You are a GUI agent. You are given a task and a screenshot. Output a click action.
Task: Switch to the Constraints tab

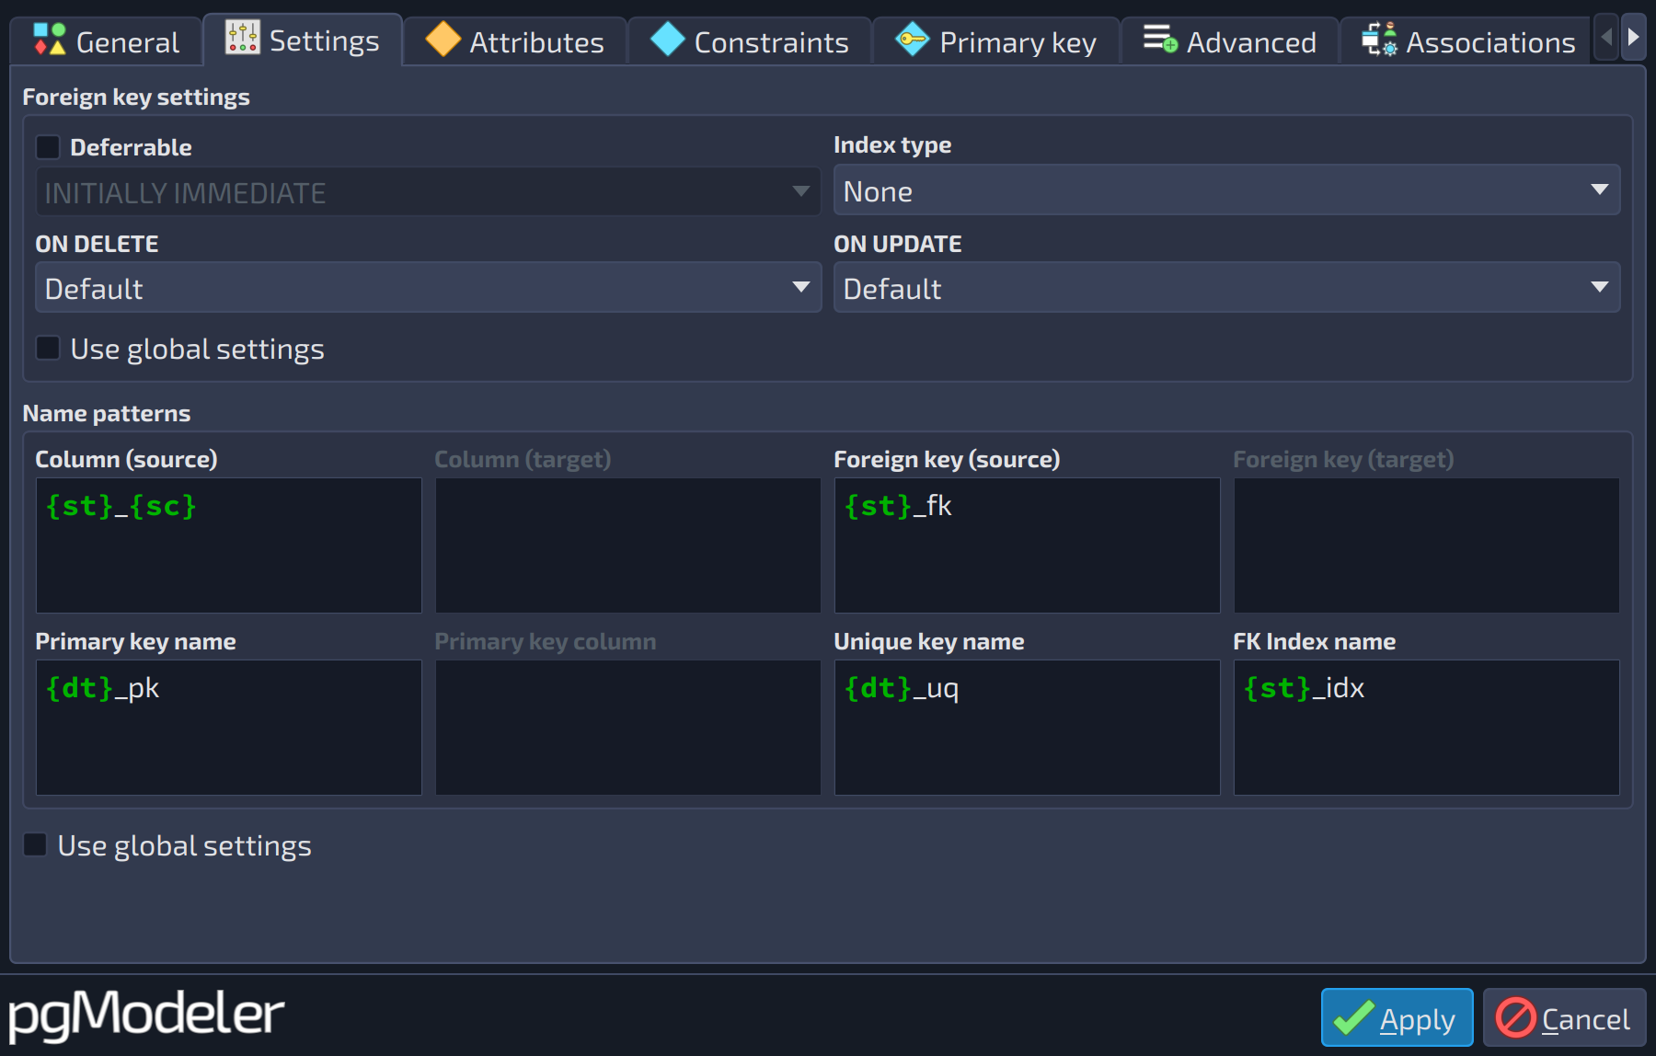[x=750, y=41]
